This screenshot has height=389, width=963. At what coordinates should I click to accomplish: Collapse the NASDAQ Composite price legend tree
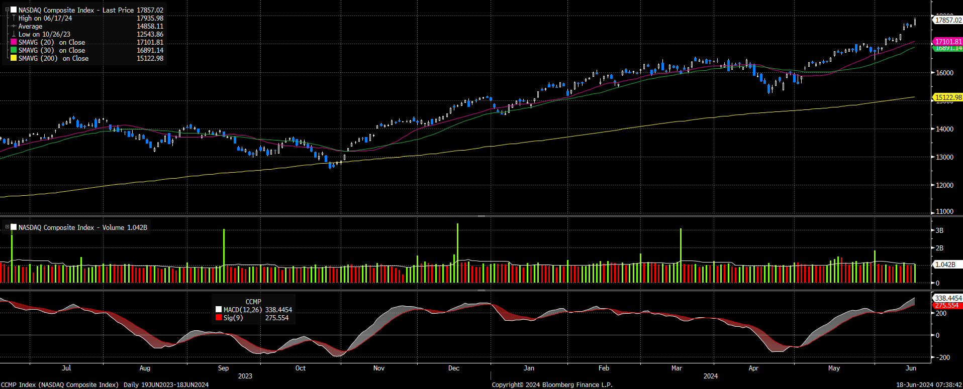(7, 10)
